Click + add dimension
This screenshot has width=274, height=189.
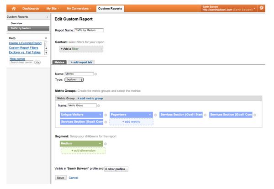pos(84,151)
